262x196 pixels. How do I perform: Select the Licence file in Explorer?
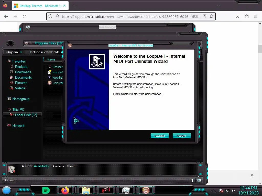(x=55, y=67)
